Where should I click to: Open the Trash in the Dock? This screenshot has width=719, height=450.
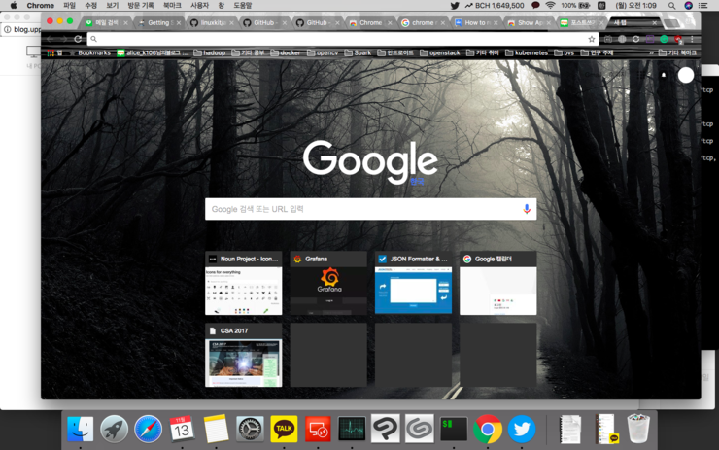[638, 429]
